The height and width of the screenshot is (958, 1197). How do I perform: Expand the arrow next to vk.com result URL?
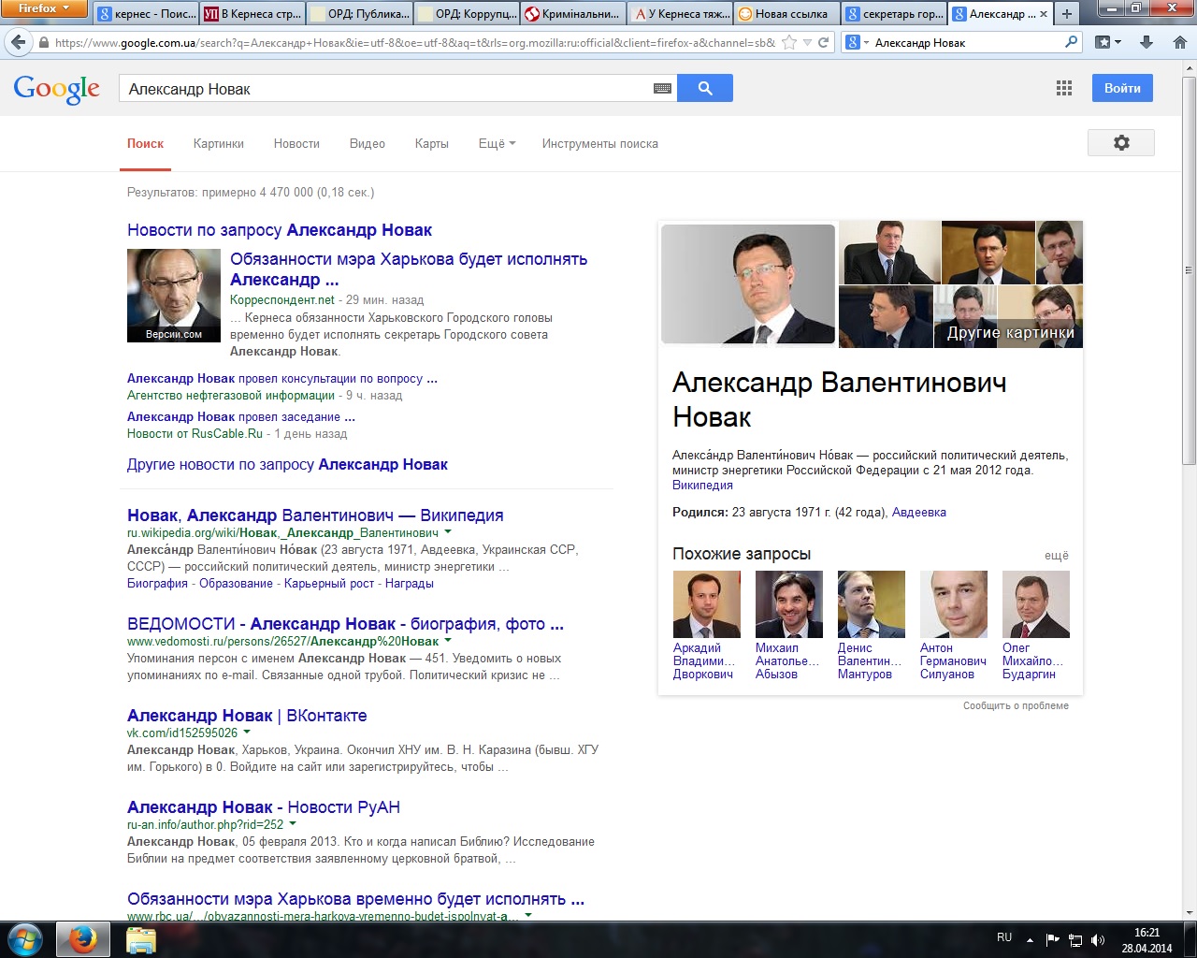pyautogui.click(x=247, y=733)
